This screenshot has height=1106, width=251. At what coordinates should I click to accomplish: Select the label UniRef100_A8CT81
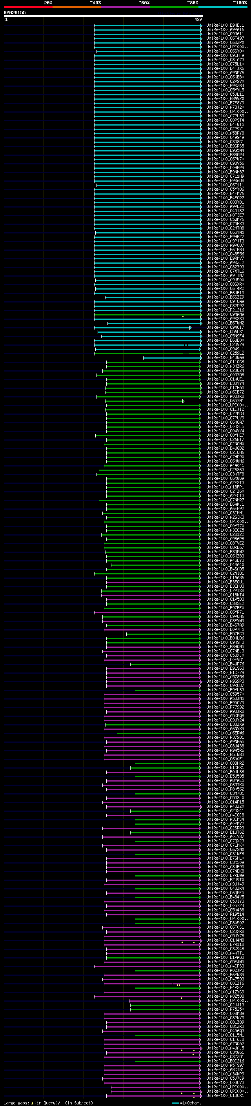coord(225,1070)
